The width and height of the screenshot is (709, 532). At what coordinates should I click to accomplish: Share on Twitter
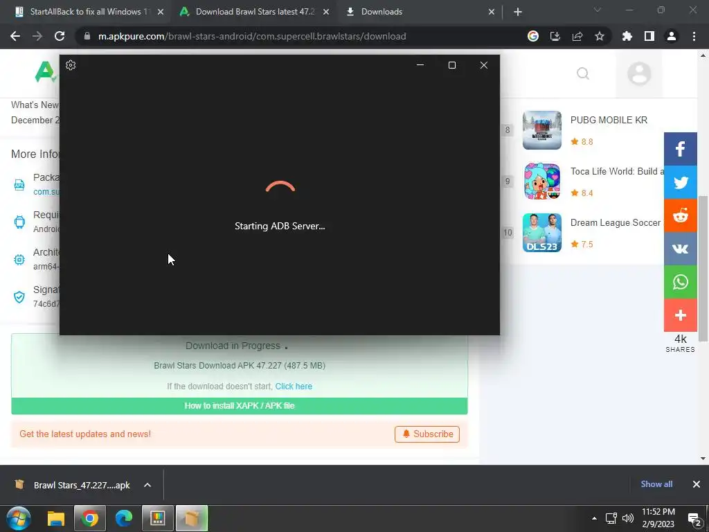pos(681,182)
